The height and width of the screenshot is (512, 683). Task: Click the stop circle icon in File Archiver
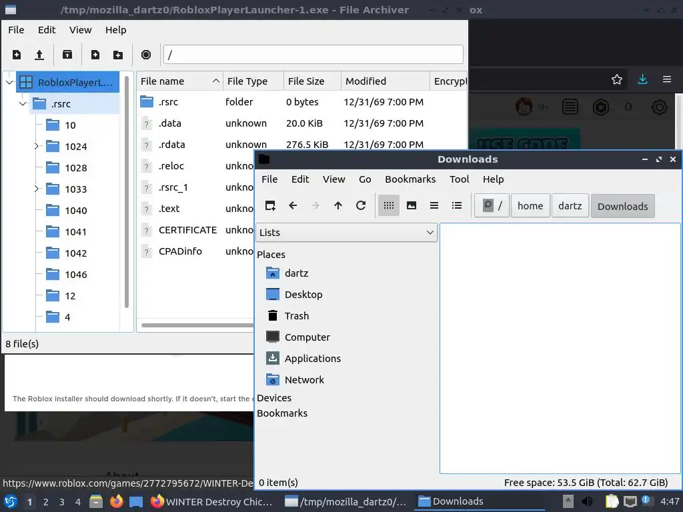[146, 55]
